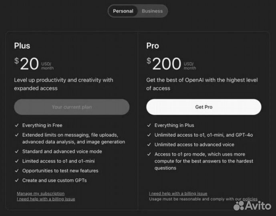The height and width of the screenshot is (216, 276).
Task: Click checkmark beside 'Unlimited access to advanced voice'
Action: [x=149, y=145]
